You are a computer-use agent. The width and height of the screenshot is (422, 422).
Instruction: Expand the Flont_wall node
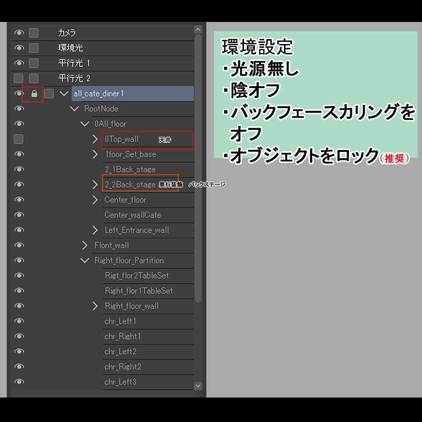click(x=84, y=245)
